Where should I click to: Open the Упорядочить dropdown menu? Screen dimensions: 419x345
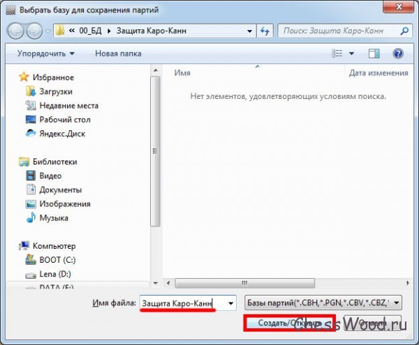(46, 54)
